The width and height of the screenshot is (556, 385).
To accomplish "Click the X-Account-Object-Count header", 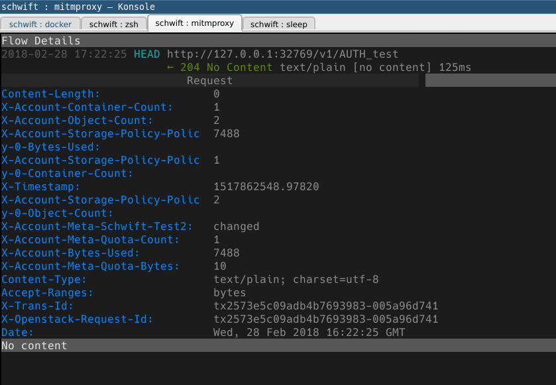I will [77, 120].
